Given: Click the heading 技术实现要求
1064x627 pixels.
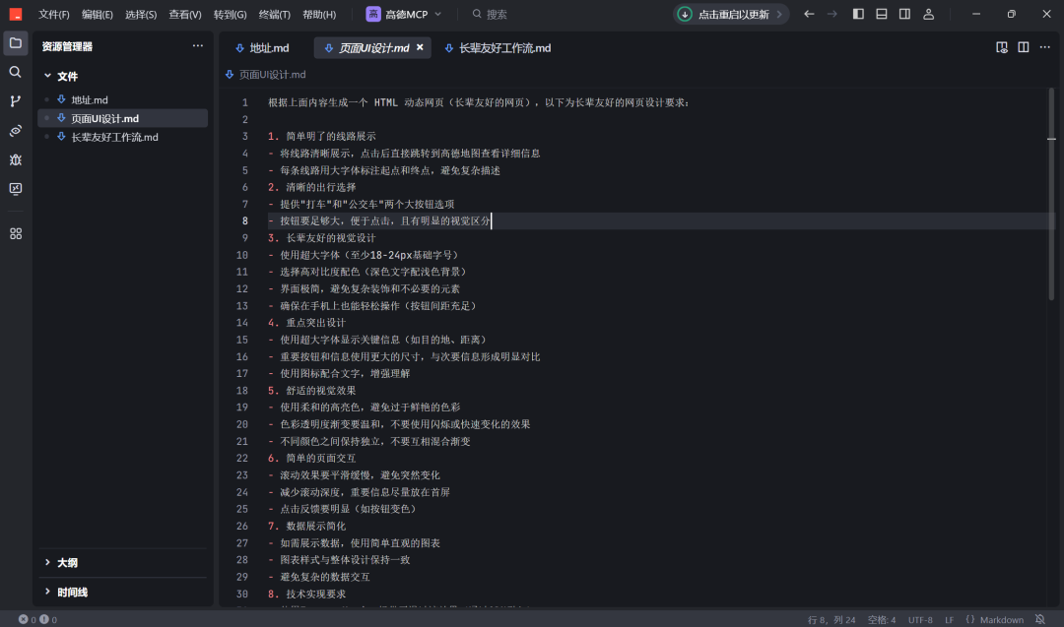Looking at the screenshot, I should tap(315, 594).
